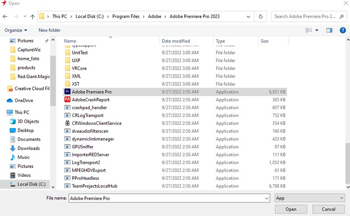Image resolution: width=350 pixels, height=216 pixels.
Task: Open Videos in the sidebar
Action: [x=24, y=175]
